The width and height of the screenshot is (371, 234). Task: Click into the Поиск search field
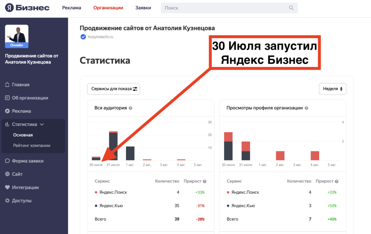click(229, 8)
